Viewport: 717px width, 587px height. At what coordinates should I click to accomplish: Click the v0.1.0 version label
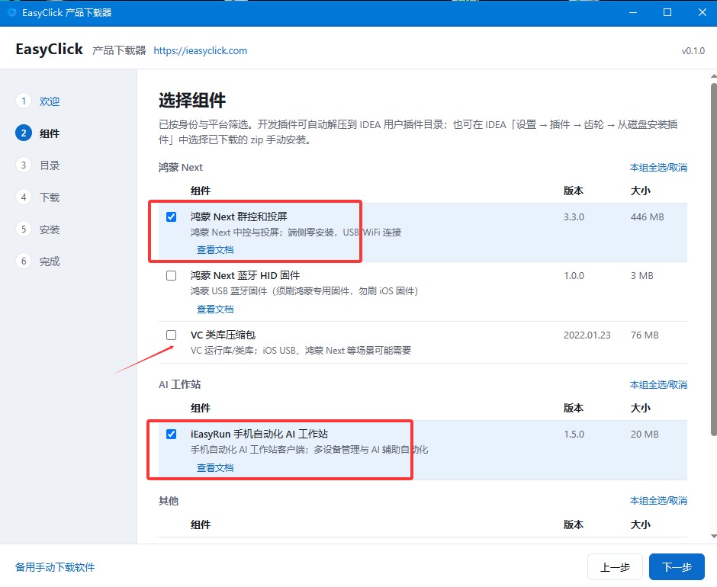693,51
